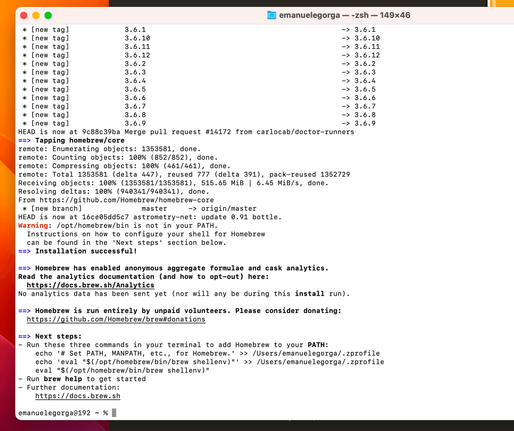Click the '[new branch] master' line
This screenshot has height=431, width=514.
(x=139, y=209)
